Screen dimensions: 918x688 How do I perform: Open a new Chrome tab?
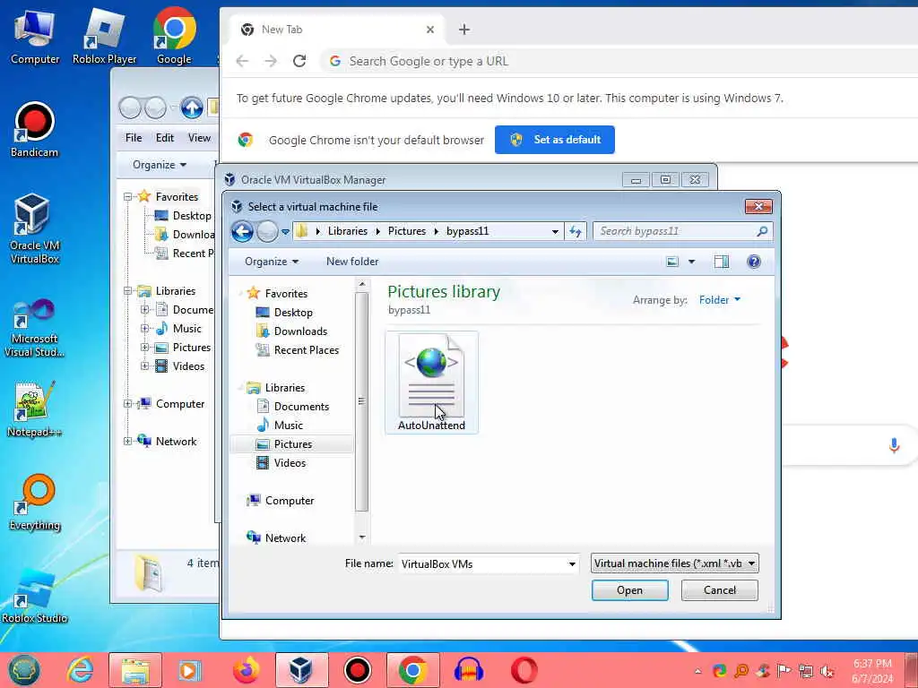click(463, 30)
